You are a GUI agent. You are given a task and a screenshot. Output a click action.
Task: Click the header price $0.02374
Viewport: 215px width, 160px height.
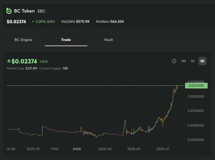click(x=16, y=22)
